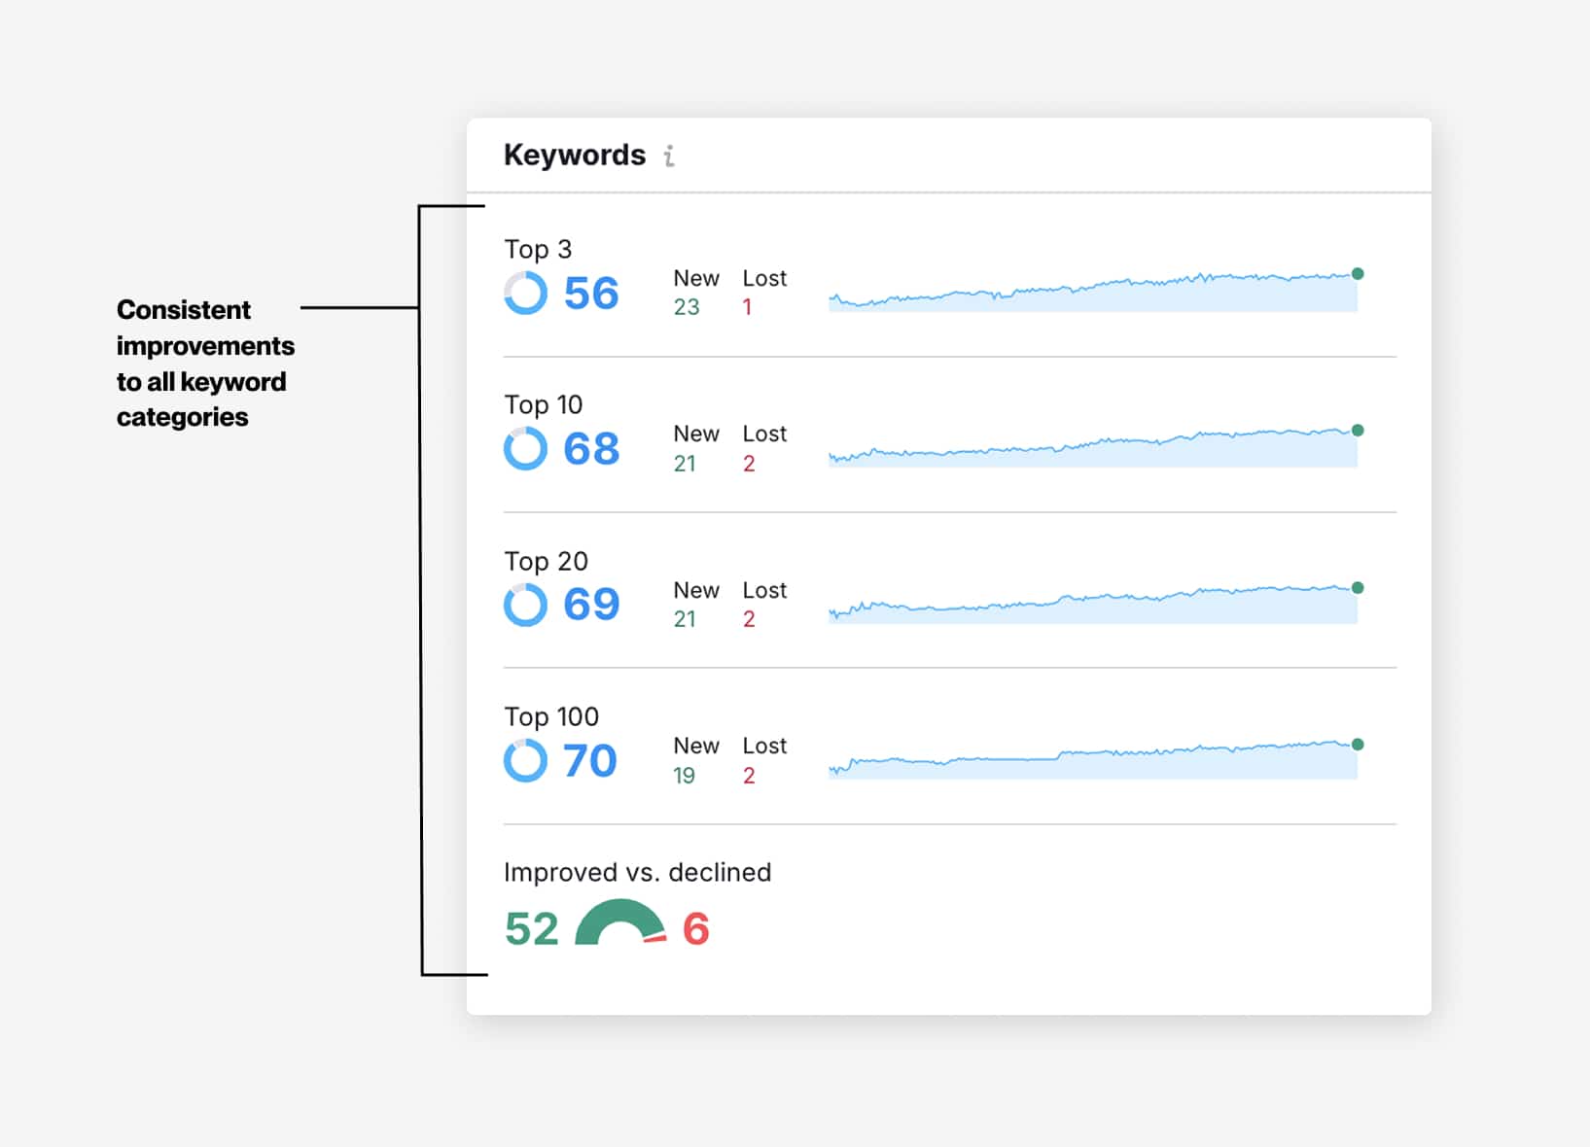The image size is (1590, 1147).
Task: Click the Top 3 donut chart icon
Action: (525, 293)
